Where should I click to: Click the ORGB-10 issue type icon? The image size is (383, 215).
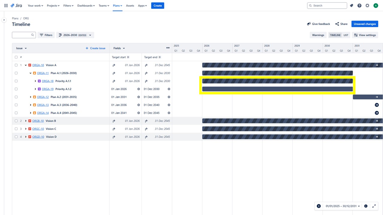pos(30,121)
